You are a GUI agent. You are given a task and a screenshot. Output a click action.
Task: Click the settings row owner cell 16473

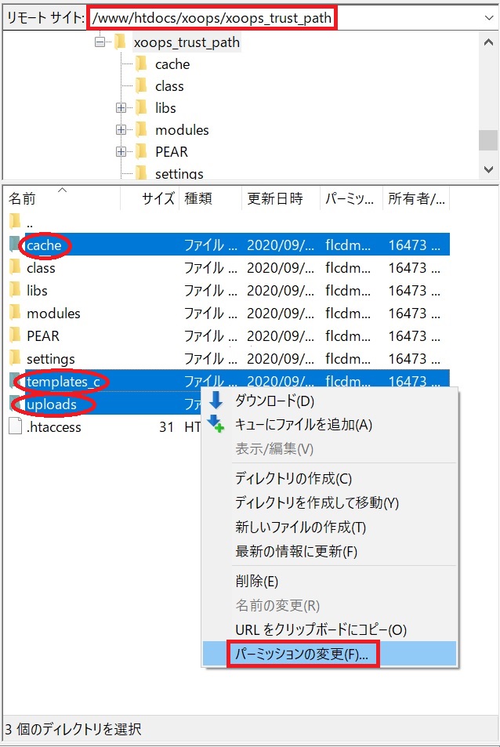click(x=415, y=359)
